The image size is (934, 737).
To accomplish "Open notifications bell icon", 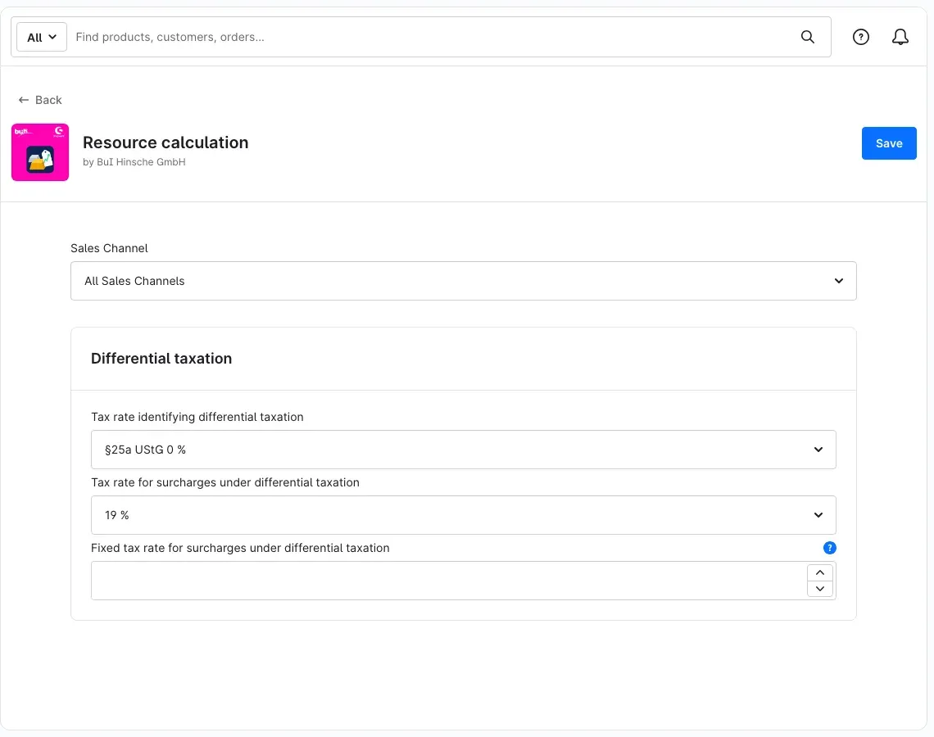I will click(x=900, y=37).
